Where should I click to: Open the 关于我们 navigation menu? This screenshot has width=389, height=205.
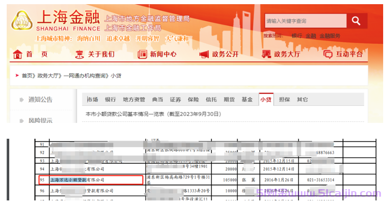click(x=101, y=54)
